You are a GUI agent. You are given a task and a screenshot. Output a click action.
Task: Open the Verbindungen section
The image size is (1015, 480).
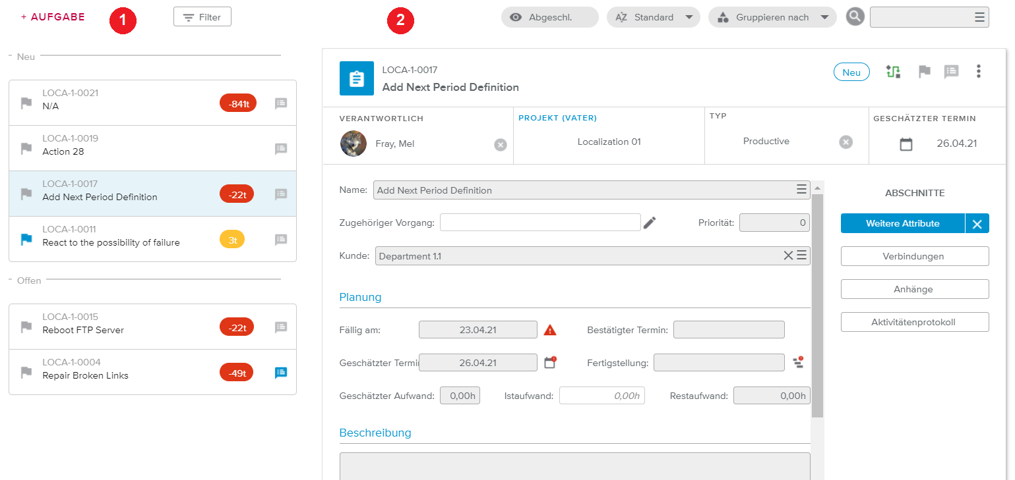tap(914, 256)
